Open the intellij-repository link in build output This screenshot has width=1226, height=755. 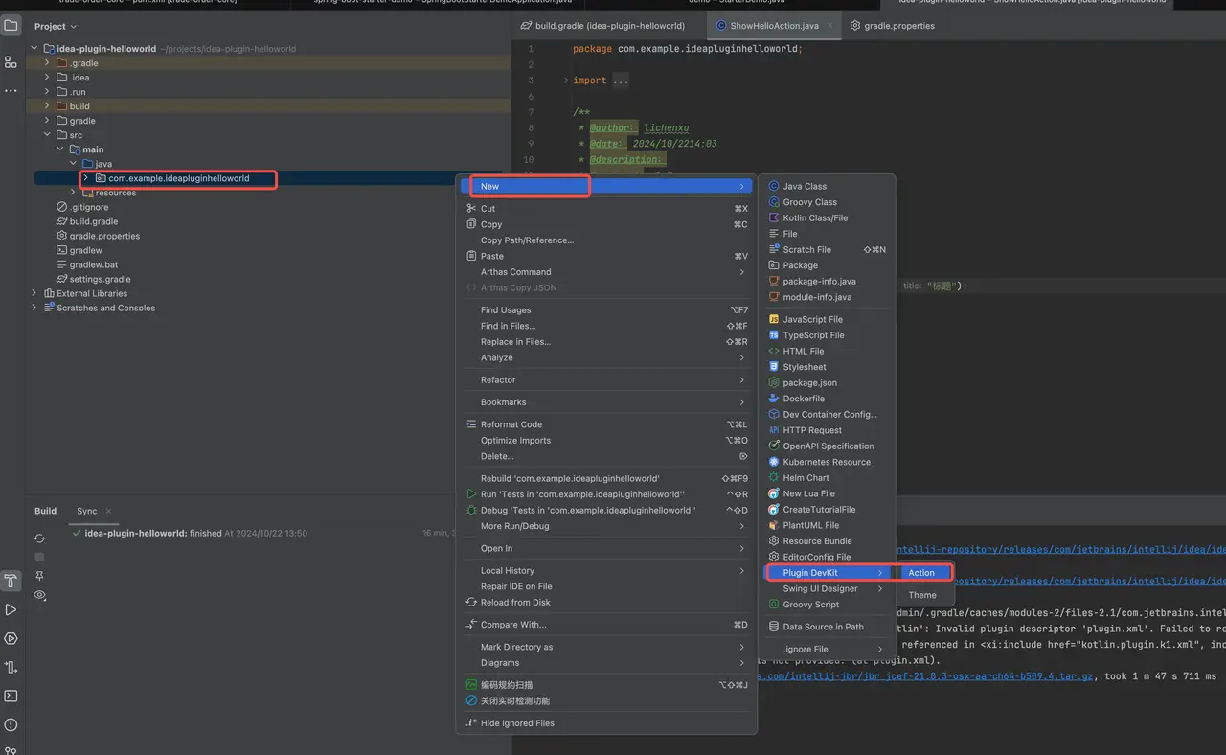point(1061,550)
